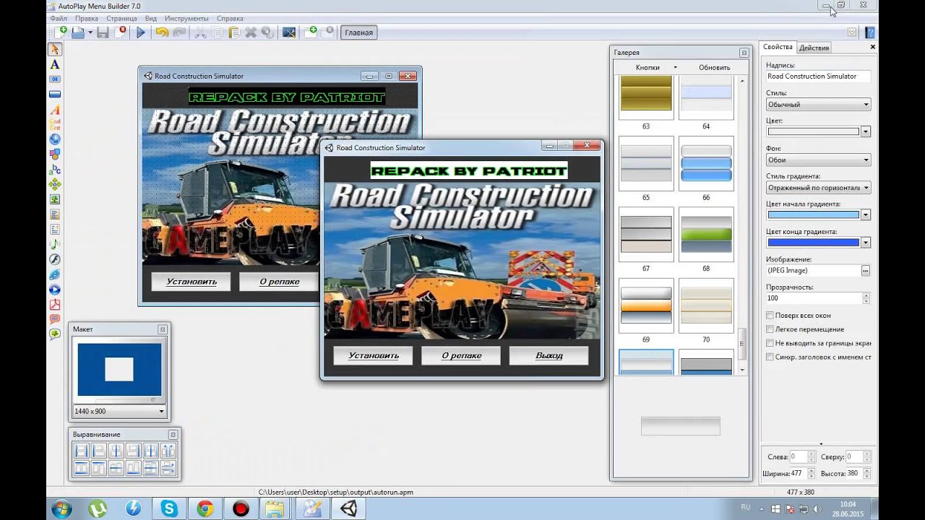This screenshot has width=925, height=520.
Task: Open Skype from the taskbar
Action: [169, 508]
